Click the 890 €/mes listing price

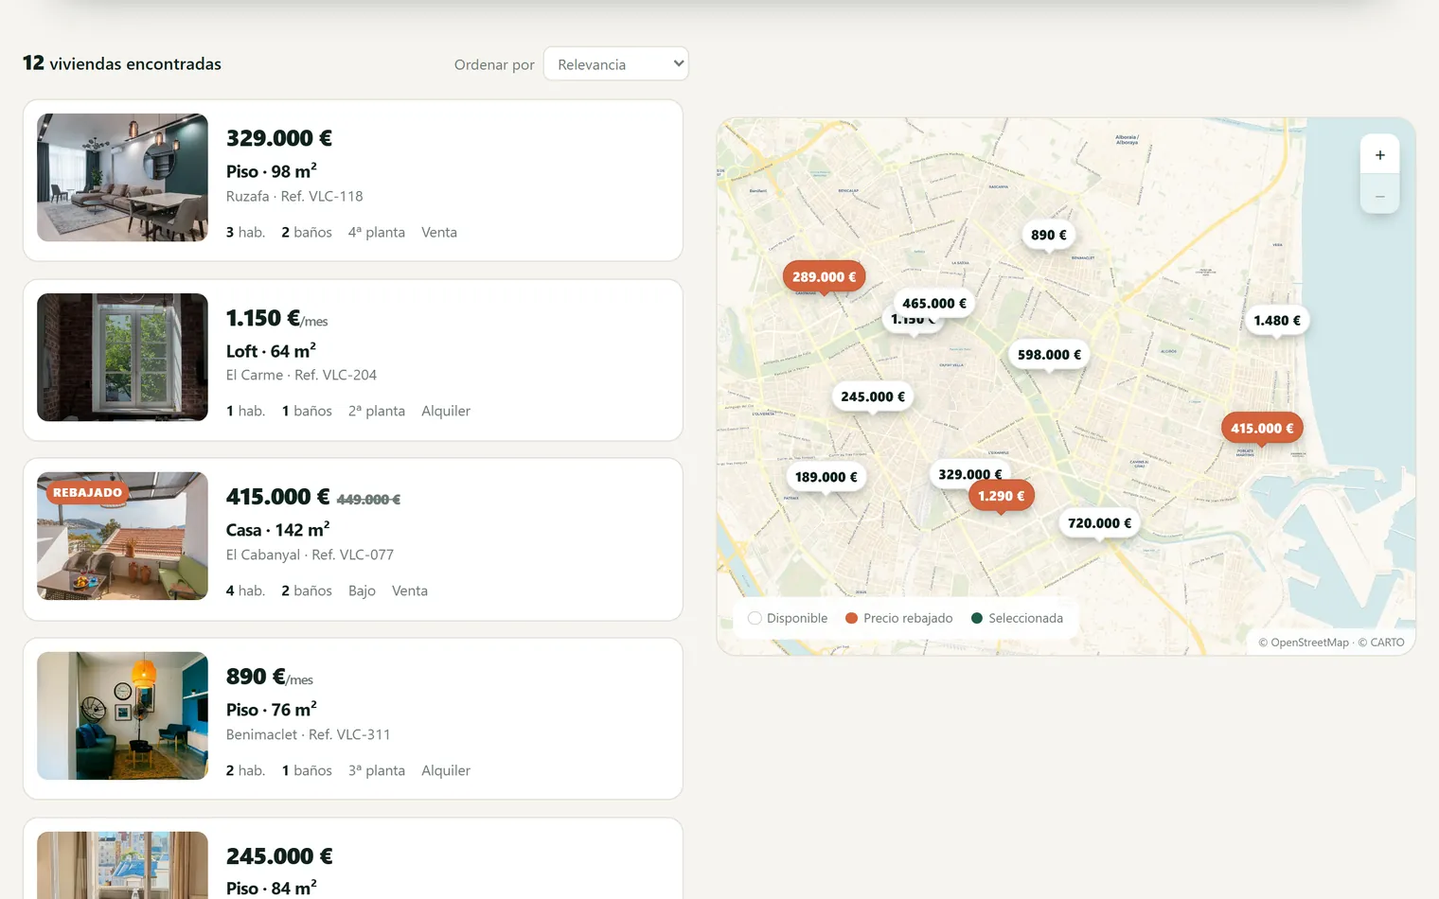(x=270, y=677)
